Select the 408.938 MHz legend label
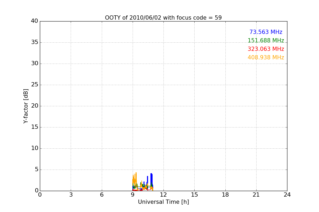The width and height of the screenshot is (319, 212). click(266, 58)
